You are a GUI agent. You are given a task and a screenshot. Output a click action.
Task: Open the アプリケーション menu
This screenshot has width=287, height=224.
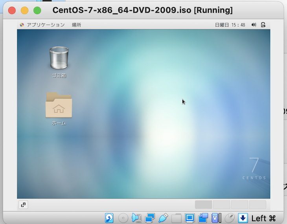click(46, 25)
